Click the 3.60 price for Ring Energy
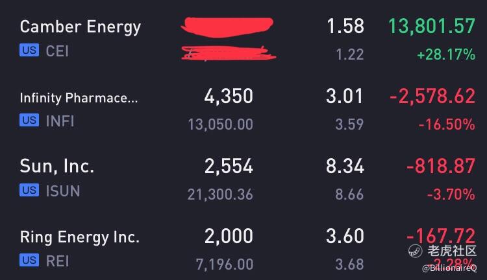This screenshot has width=487, height=280. coord(345,237)
